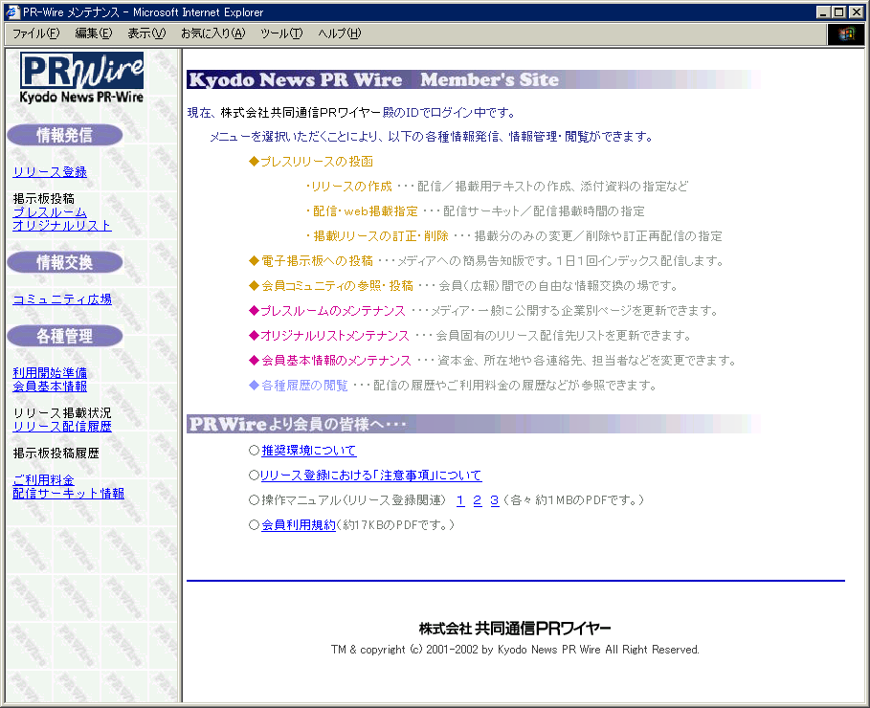
Task: Open the 利用開始準備 link
Action: tap(50, 373)
